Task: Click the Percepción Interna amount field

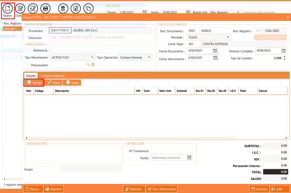Action: pos(275,165)
